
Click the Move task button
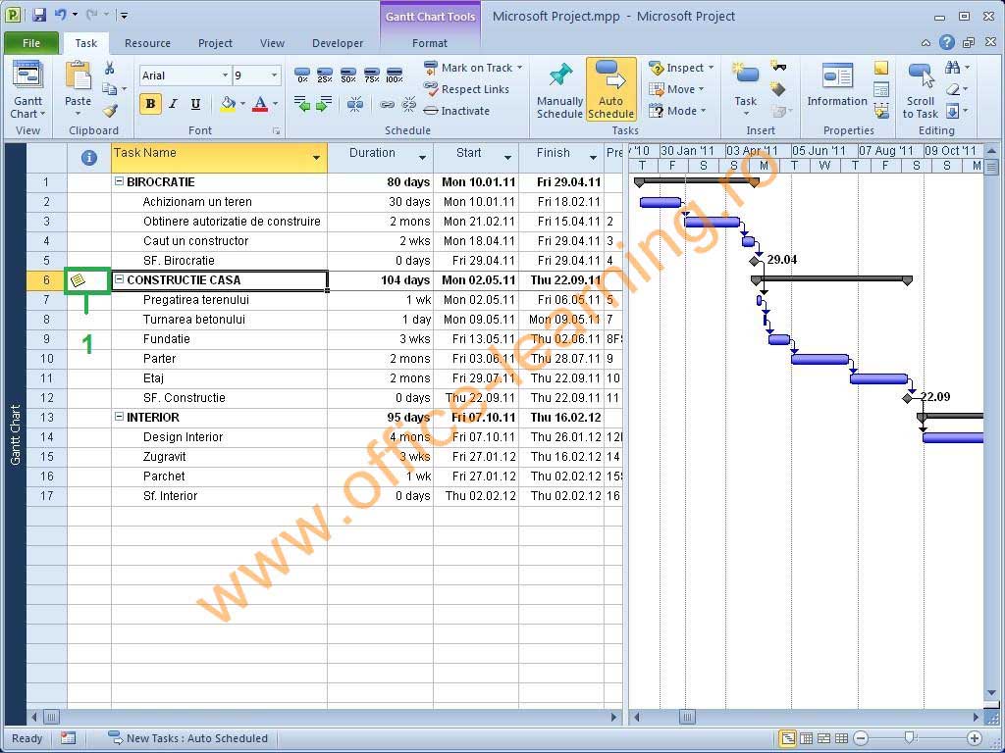(x=676, y=89)
